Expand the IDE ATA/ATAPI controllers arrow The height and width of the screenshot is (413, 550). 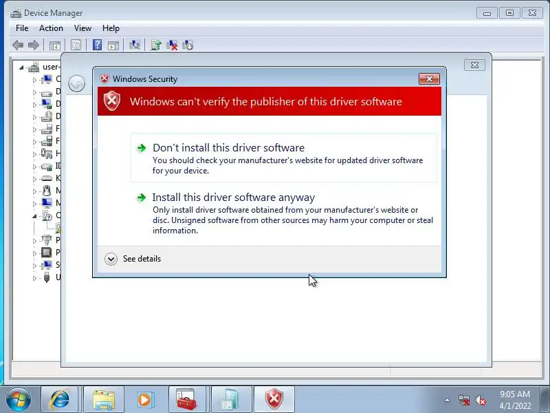(34, 167)
